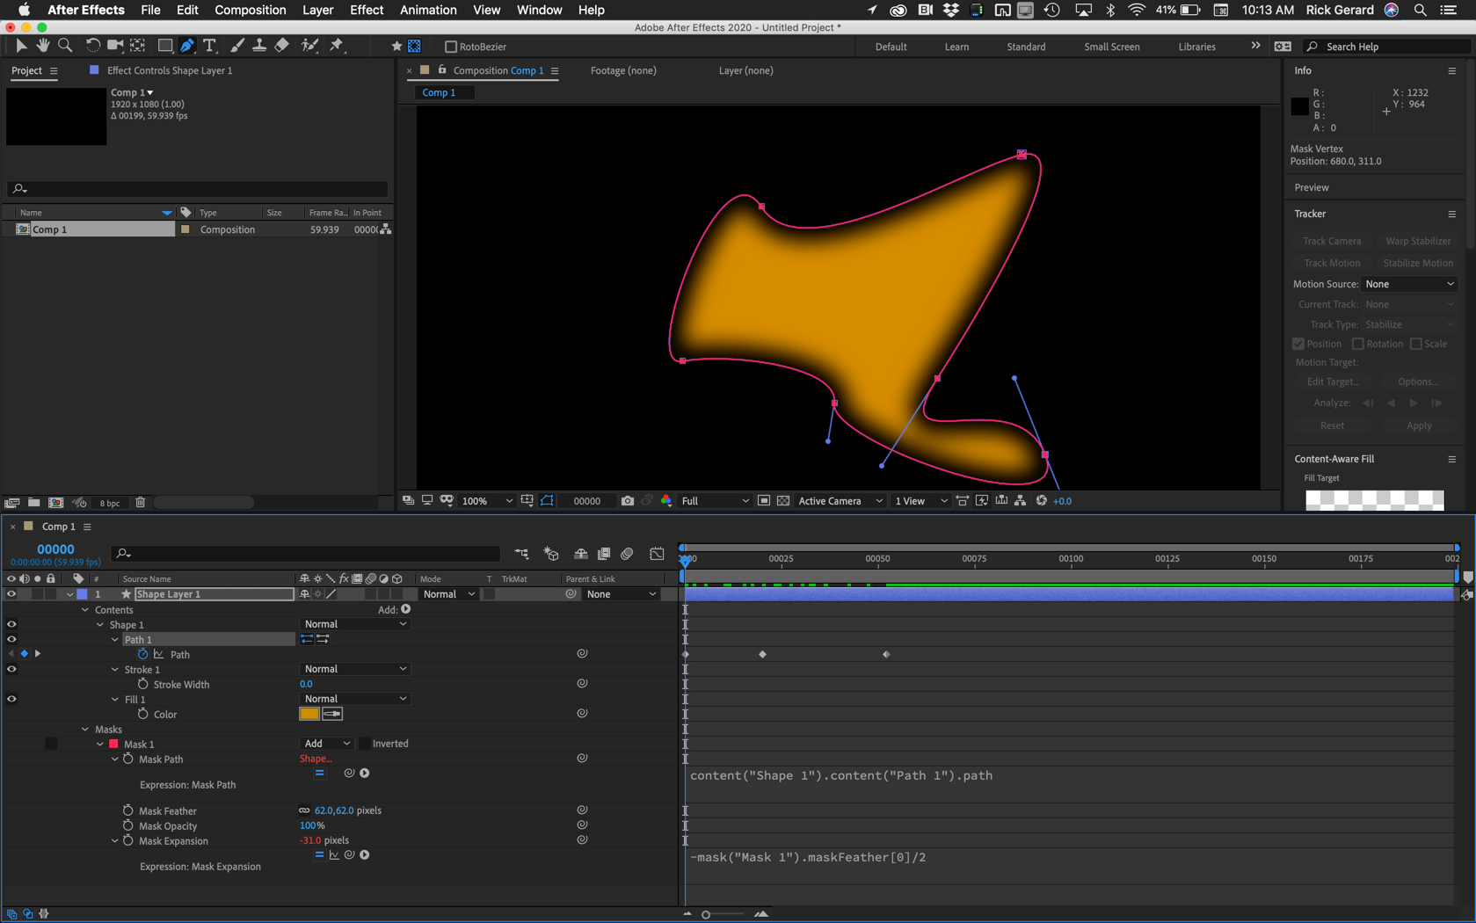Select the Hand tool

[x=42, y=46]
